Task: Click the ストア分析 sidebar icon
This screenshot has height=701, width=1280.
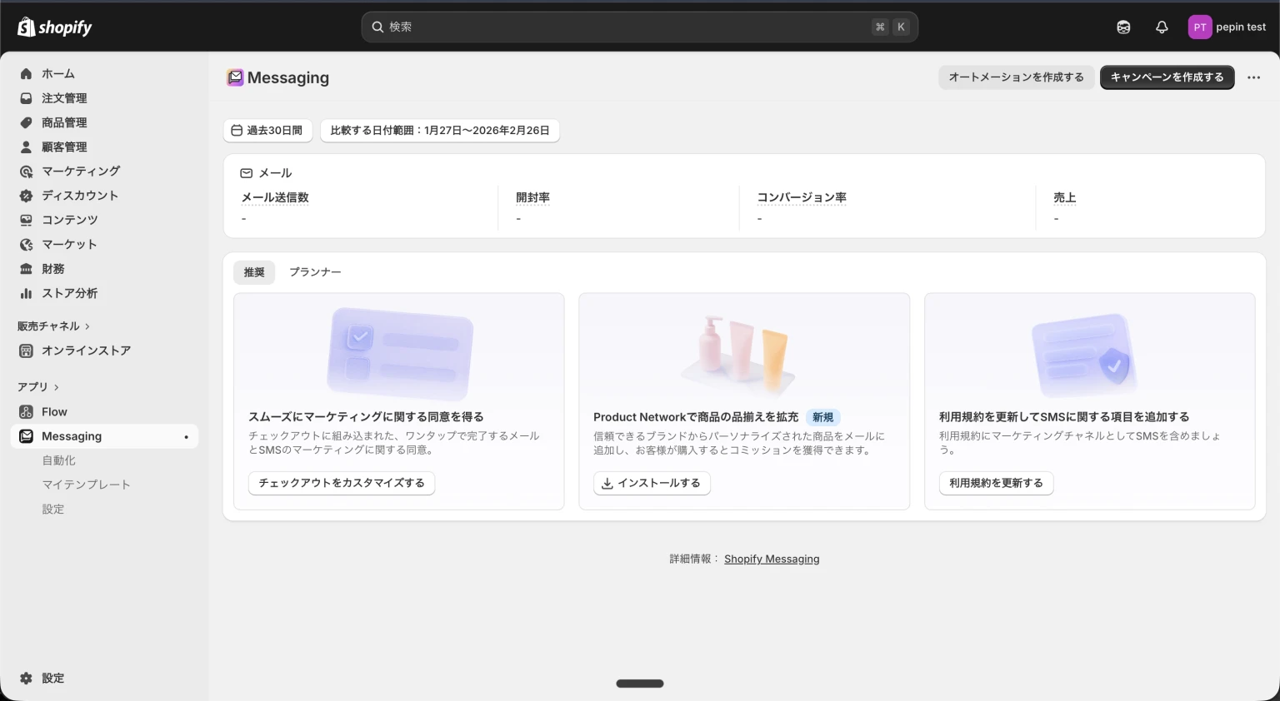Action: (26, 293)
